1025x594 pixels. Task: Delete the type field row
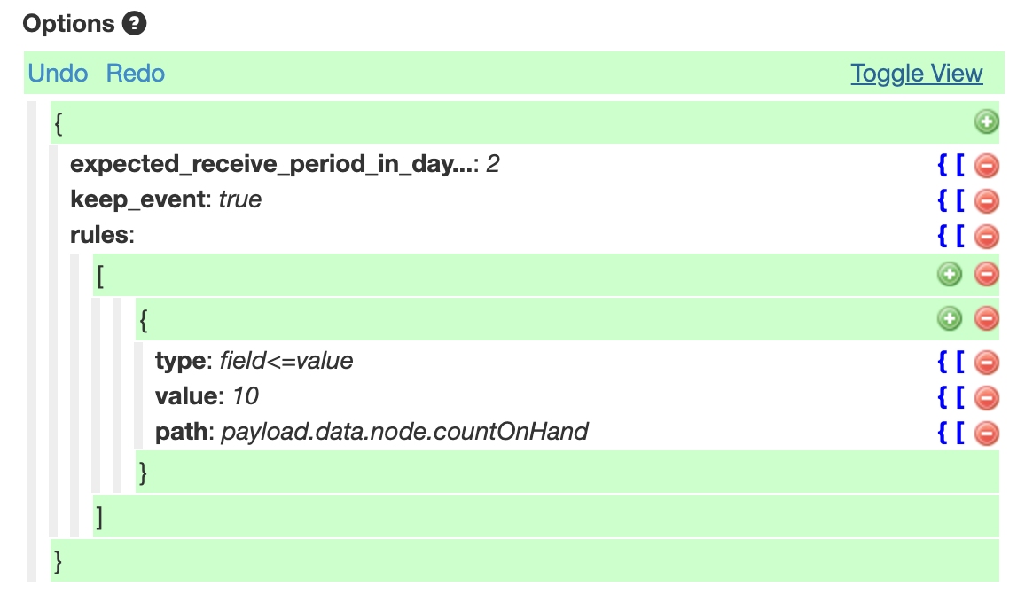point(987,362)
